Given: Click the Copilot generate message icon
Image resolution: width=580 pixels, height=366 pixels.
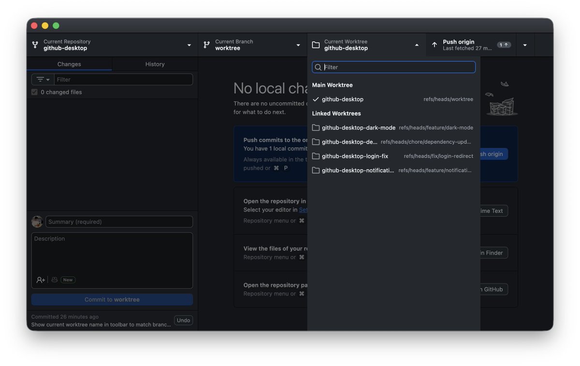Looking at the screenshot, I should pos(55,280).
